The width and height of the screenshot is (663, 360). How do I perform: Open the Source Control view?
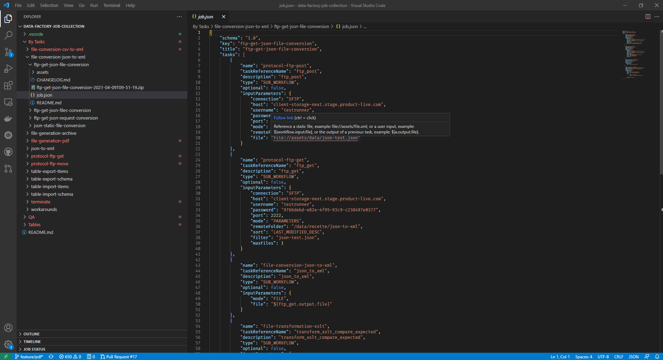pos(8,52)
